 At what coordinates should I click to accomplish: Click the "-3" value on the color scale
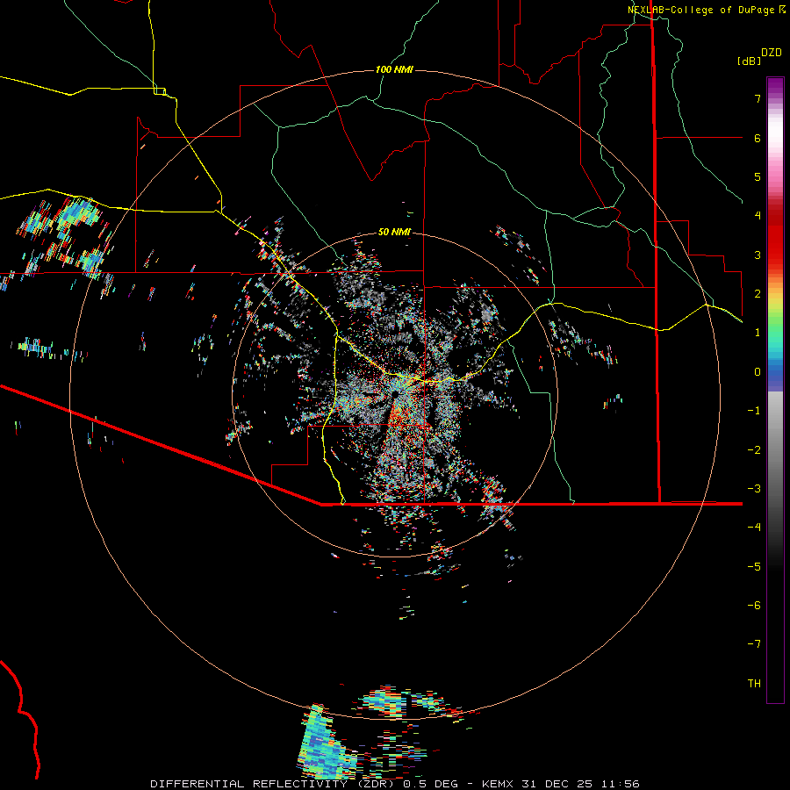click(754, 489)
